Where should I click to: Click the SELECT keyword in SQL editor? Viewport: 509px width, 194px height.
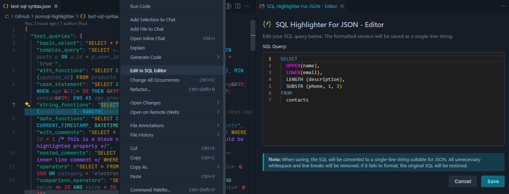coord(289,59)
